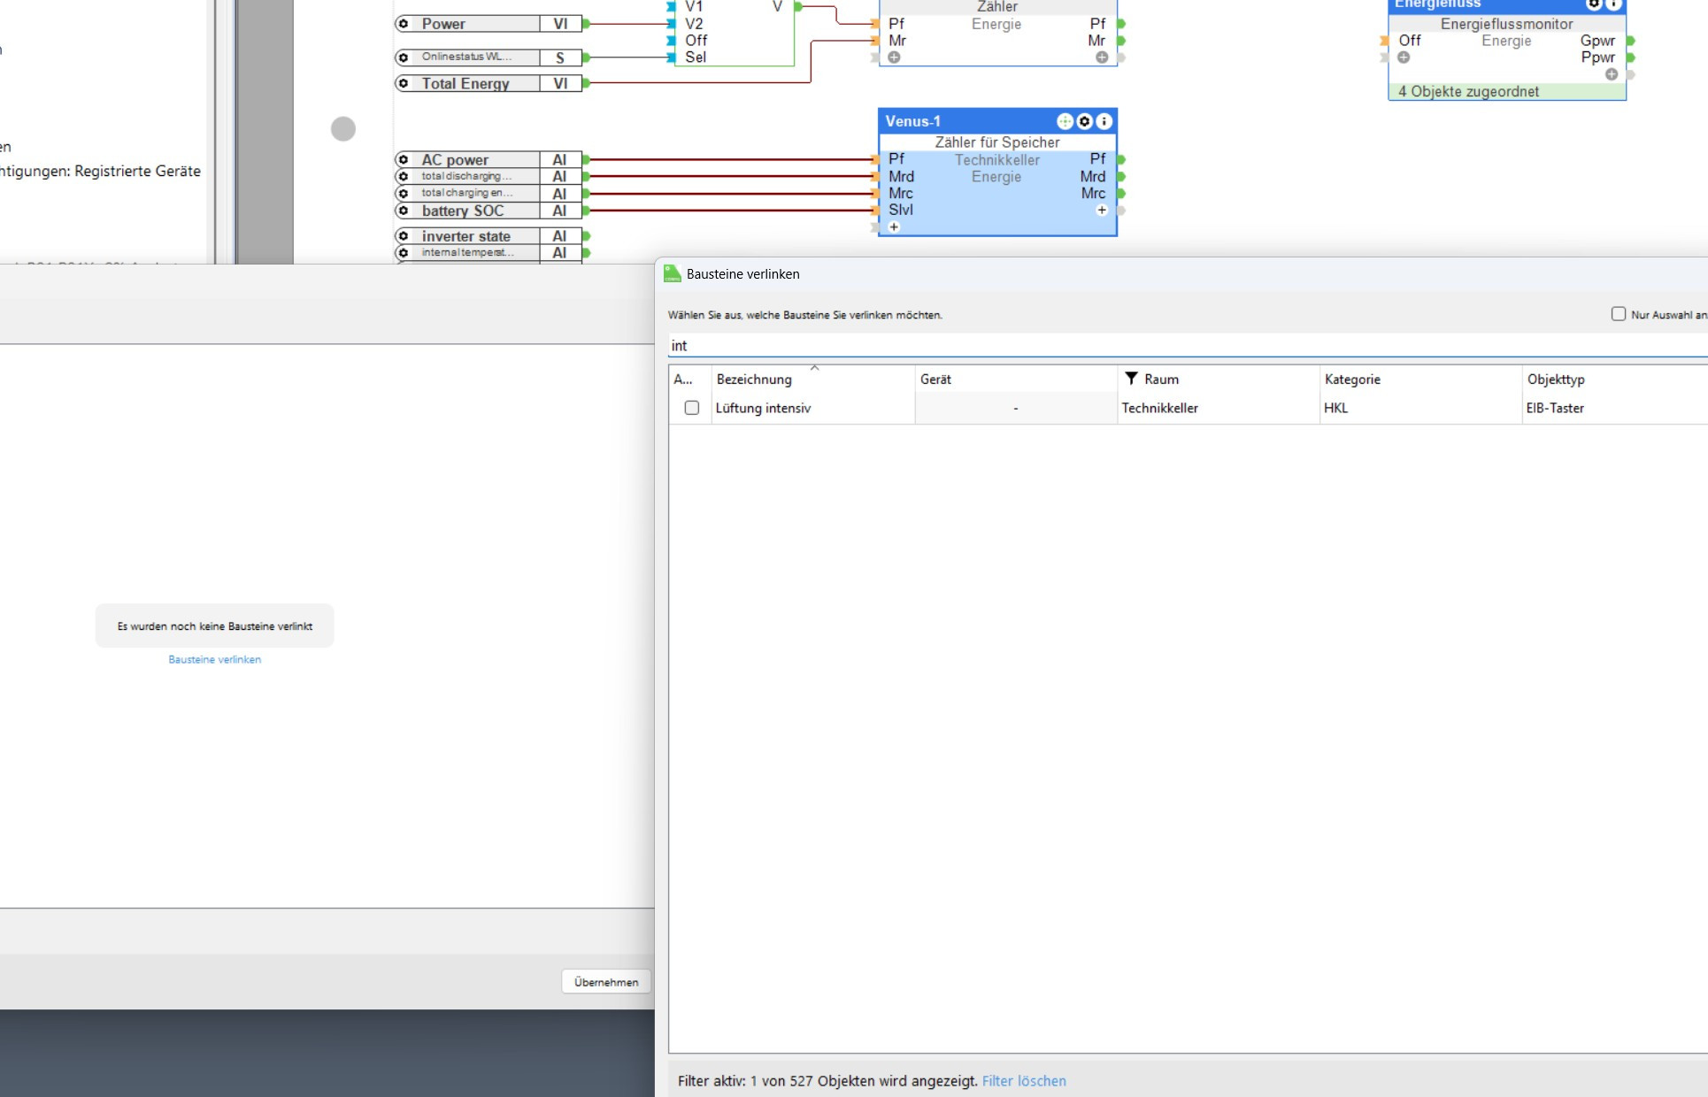The width and height of the screenshot is (1708, 1097).
Task: Add output plus on Venus-1 block
Action: coord(1102,211)
